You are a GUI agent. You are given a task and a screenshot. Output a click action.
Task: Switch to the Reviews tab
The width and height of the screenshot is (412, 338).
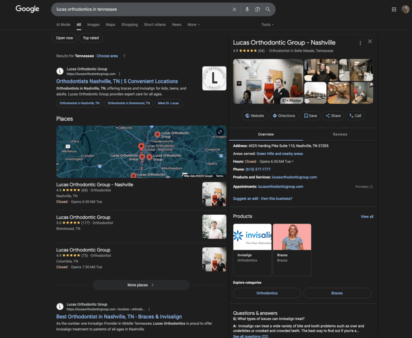[x=340, y=134]
